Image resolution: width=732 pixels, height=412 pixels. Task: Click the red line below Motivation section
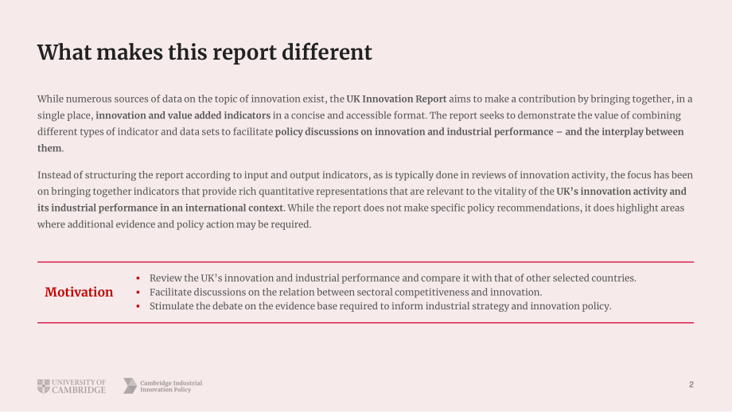point(365,322)
